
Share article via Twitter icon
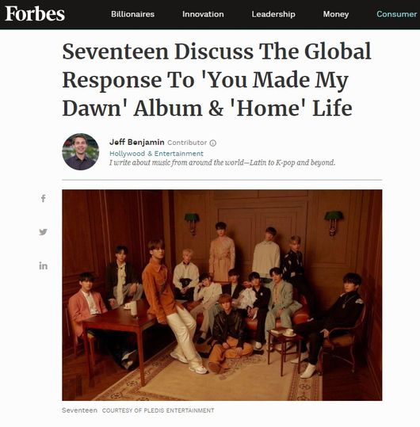(44, 232)
